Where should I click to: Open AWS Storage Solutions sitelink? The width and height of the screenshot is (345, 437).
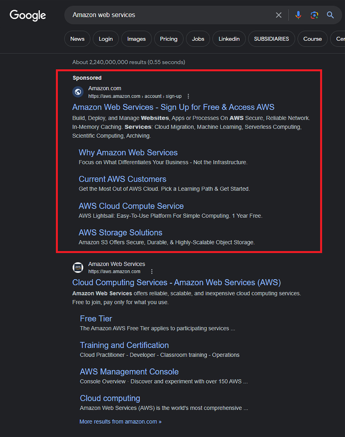[120, 232]
